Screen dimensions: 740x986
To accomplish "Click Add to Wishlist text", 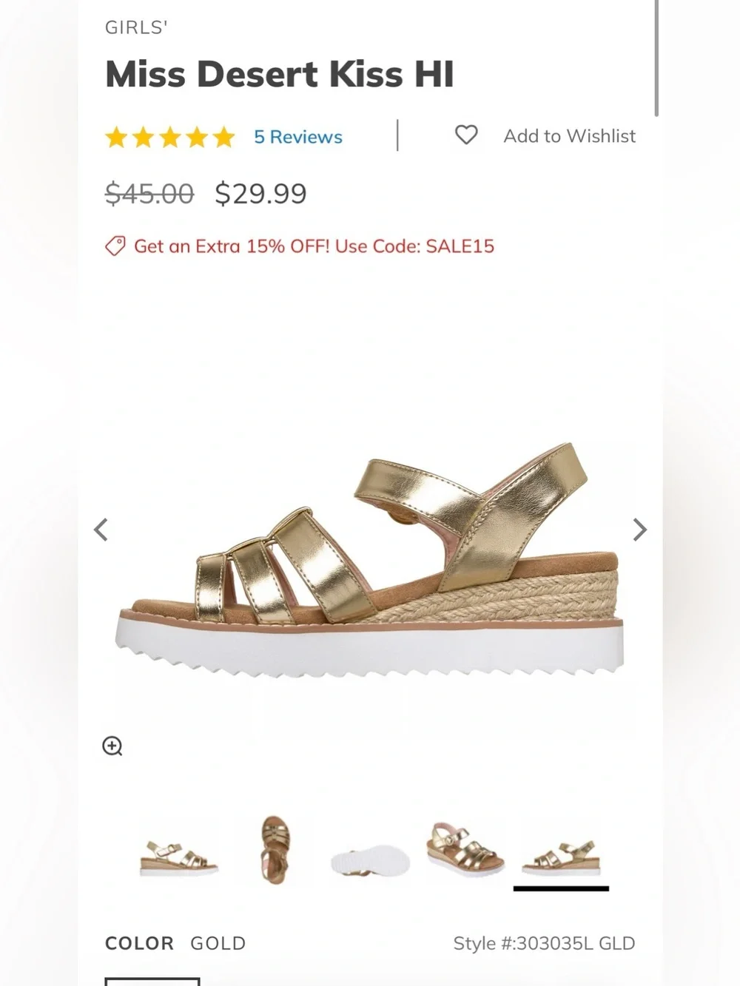I will coord(570,136).
